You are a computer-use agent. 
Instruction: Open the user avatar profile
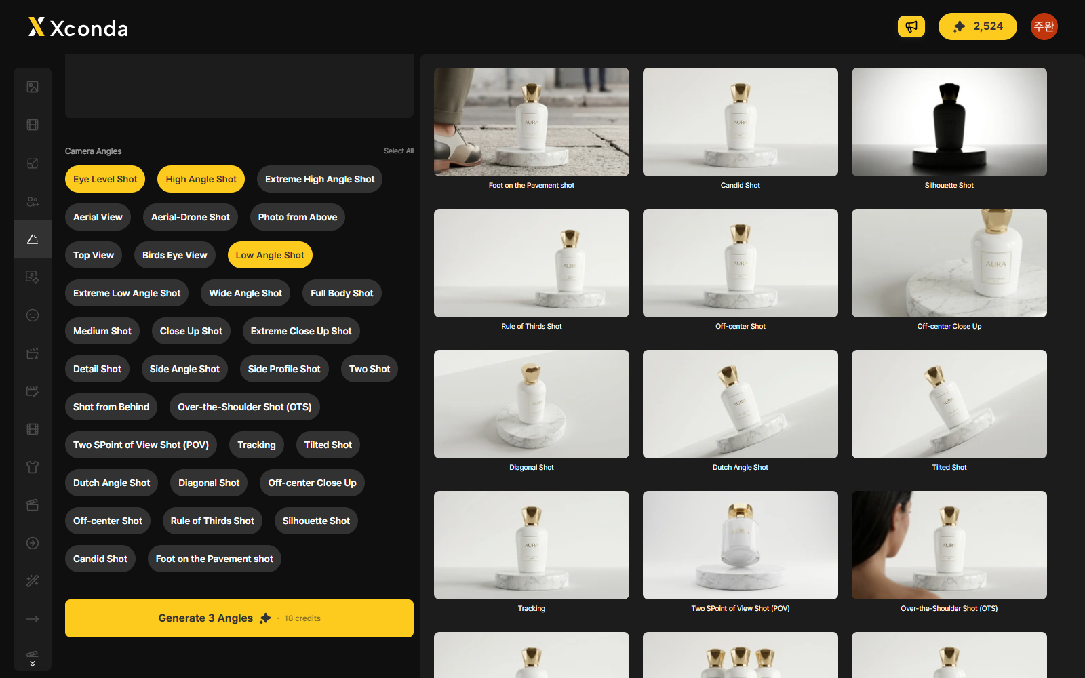pyautogui.click(x=1044, y=26)
